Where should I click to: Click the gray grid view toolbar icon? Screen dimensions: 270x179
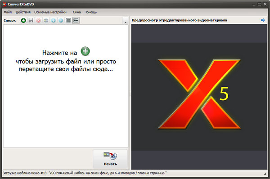[68, 21]
